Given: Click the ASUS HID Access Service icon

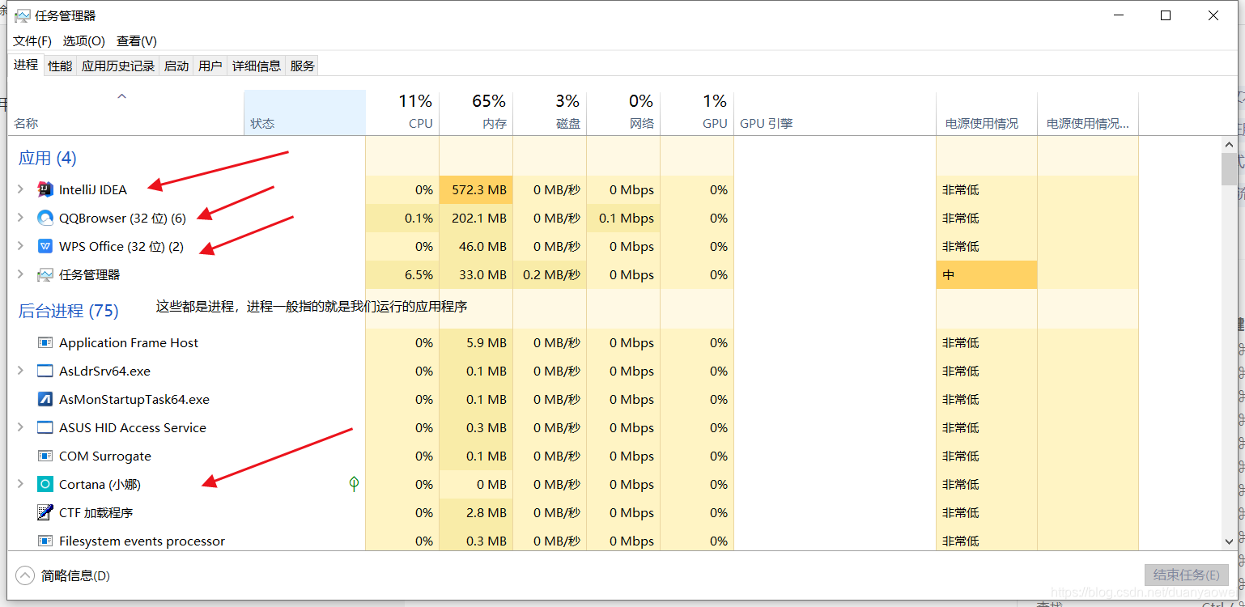Looking at the screenshot, I should point(45,428).
